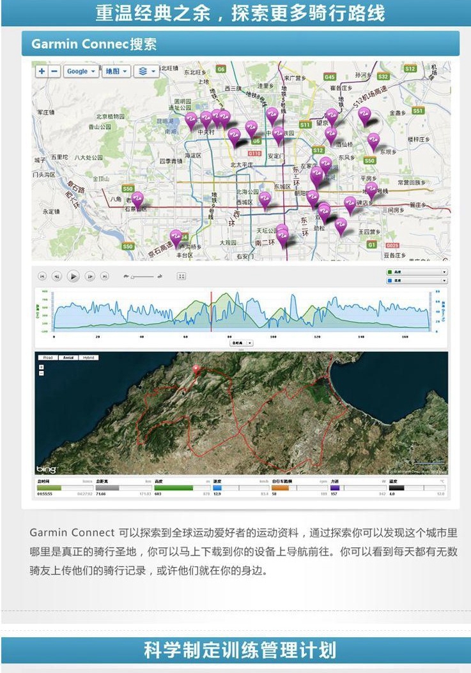Select activity pin left of 中关村
The image size is (471, 673).
191,121
